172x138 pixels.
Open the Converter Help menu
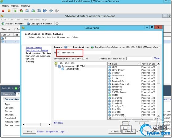44,20
